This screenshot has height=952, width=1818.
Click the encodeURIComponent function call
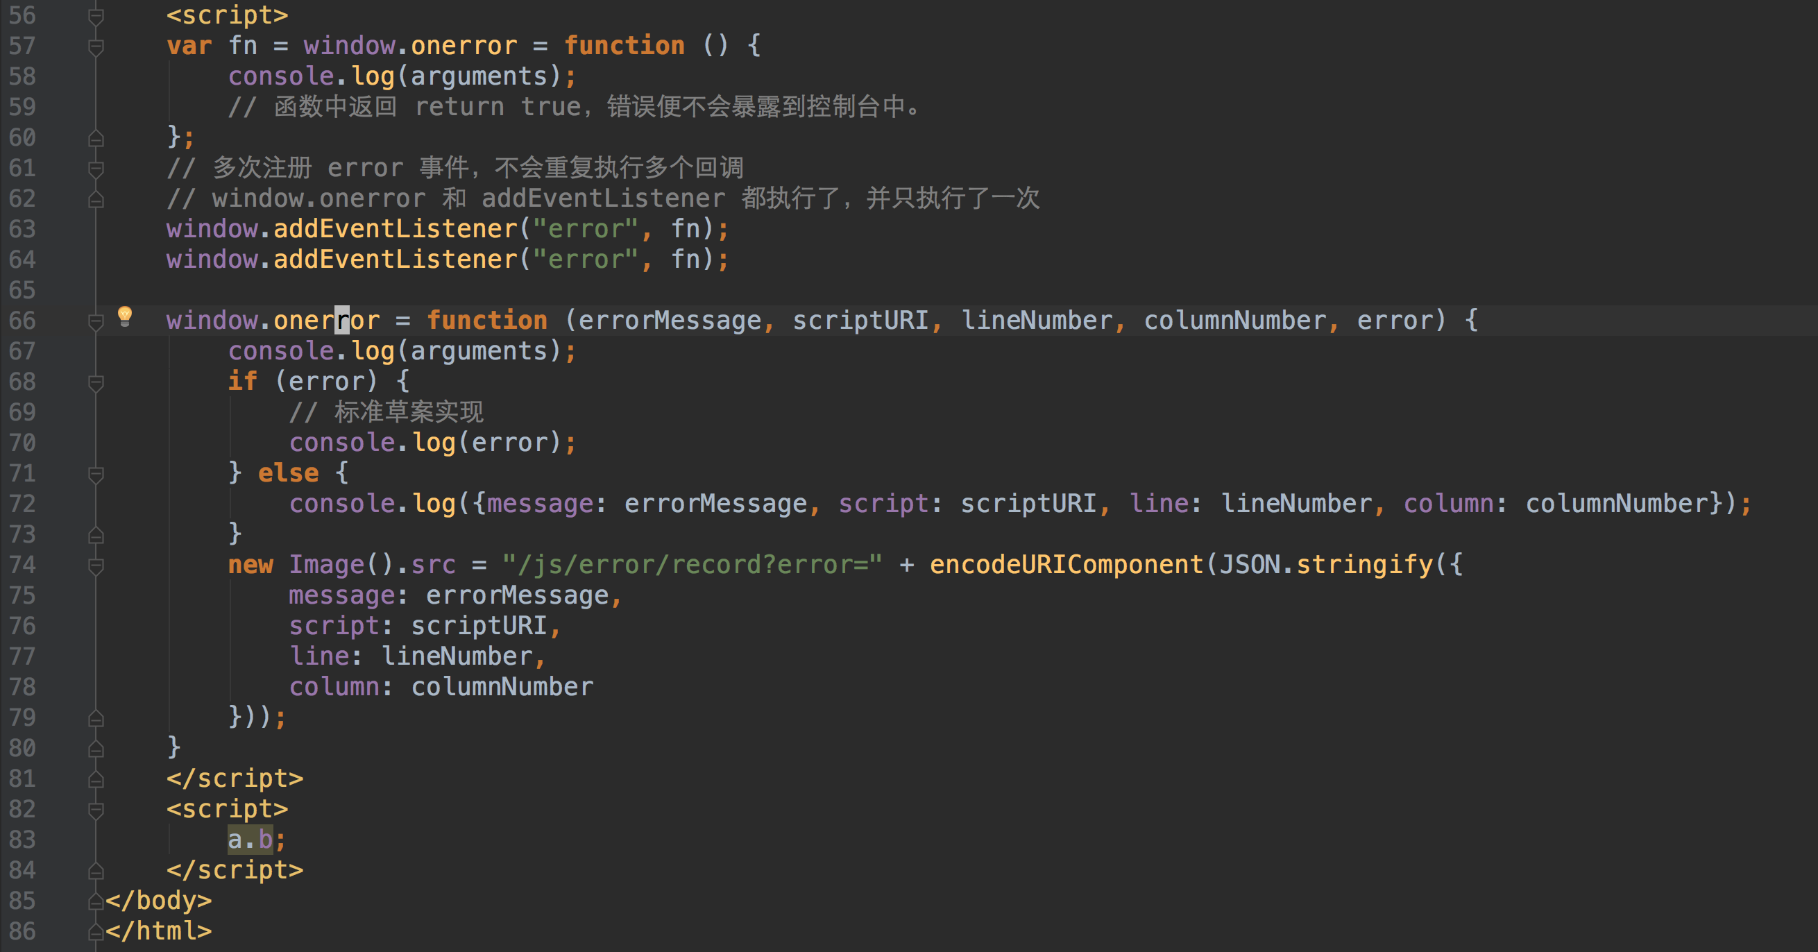pos(1066,565)
